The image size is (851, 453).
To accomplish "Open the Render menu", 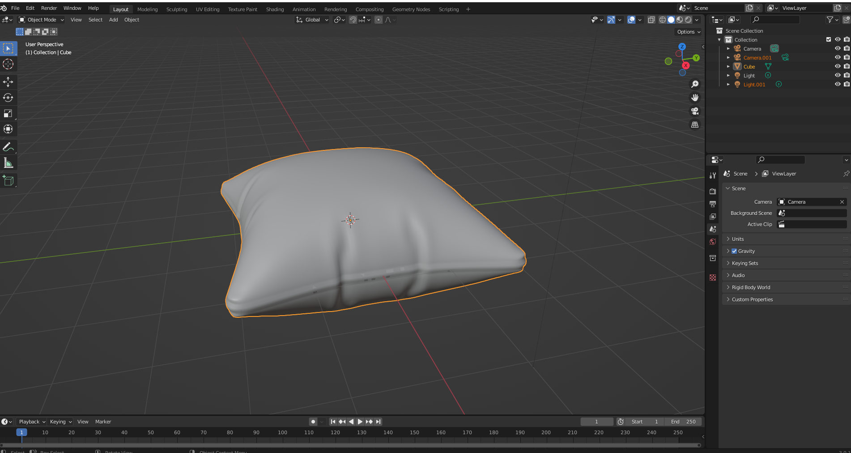I will [49, 8].
